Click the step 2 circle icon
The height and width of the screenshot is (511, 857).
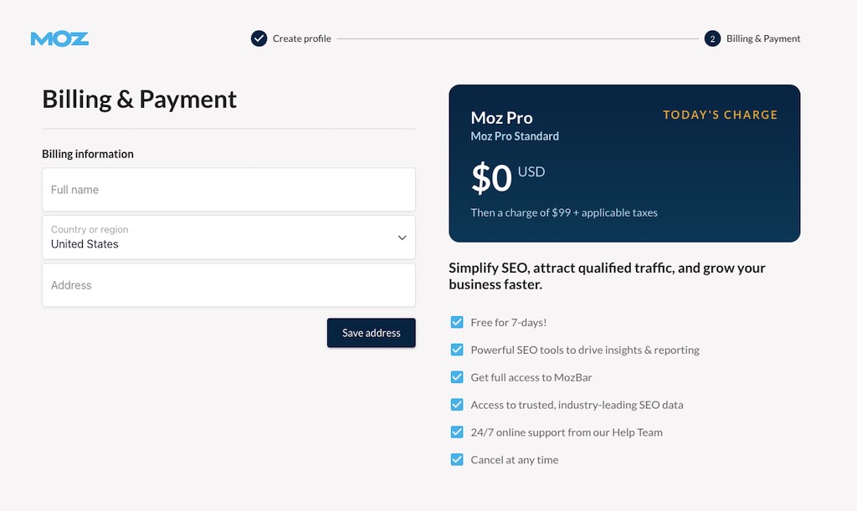point(712,38)
